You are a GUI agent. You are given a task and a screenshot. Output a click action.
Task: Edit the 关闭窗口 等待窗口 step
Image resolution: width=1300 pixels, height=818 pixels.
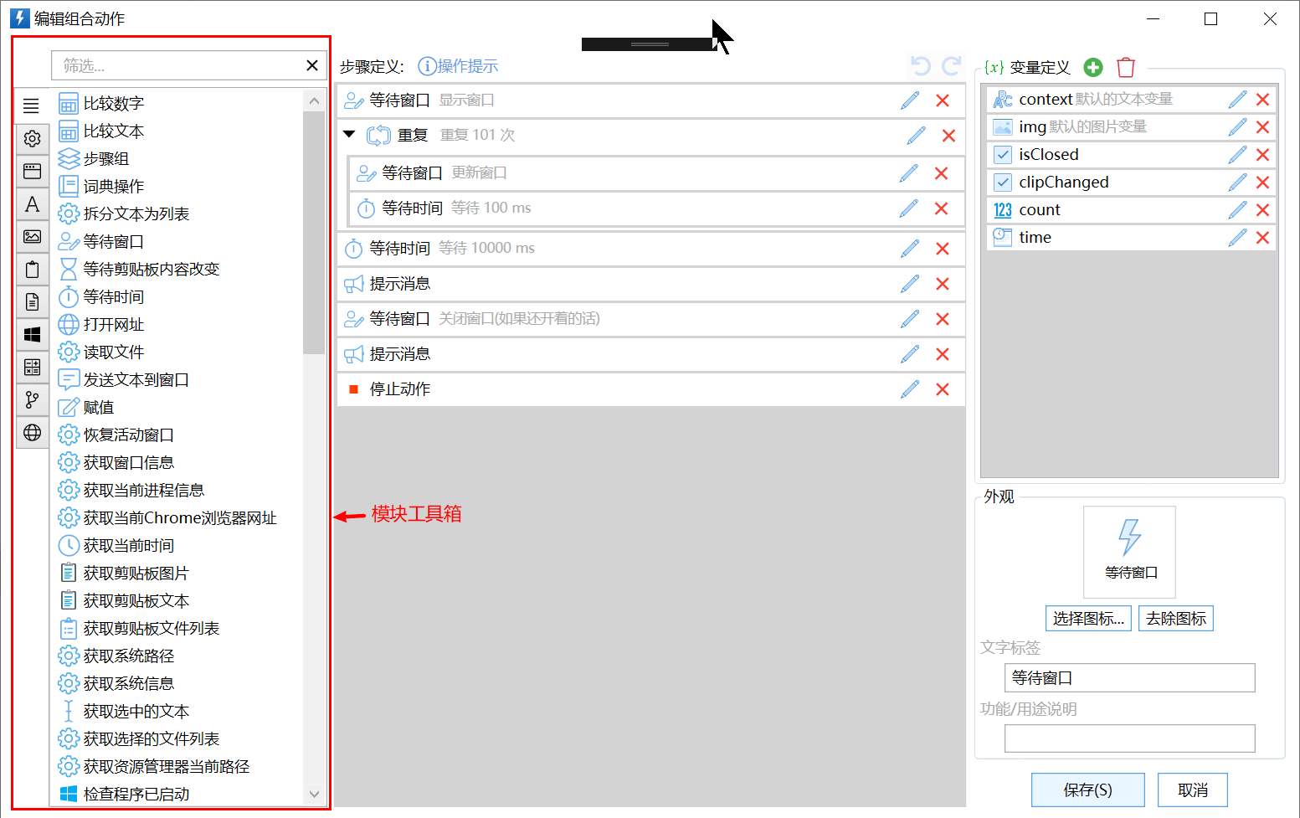click(910, 319)
